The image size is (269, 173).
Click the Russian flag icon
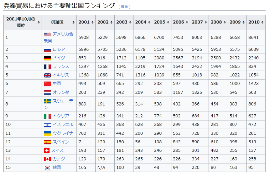coord(47,49)
